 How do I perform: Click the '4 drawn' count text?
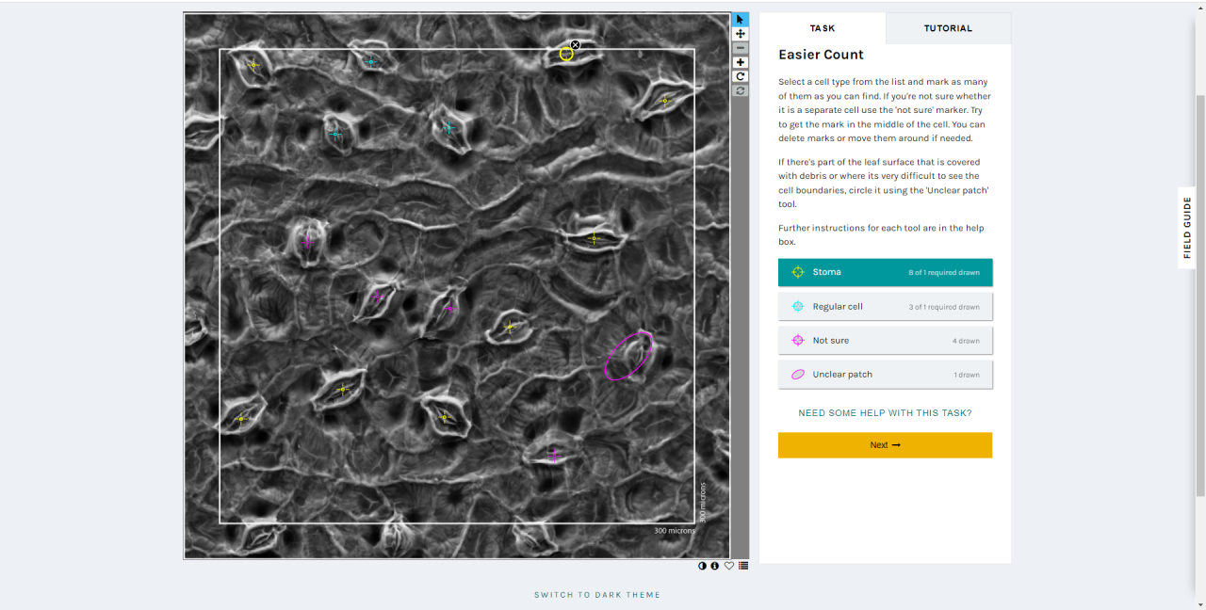(x=966, y=341)
